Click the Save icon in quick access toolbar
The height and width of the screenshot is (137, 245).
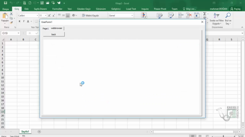tap(5, 3)
